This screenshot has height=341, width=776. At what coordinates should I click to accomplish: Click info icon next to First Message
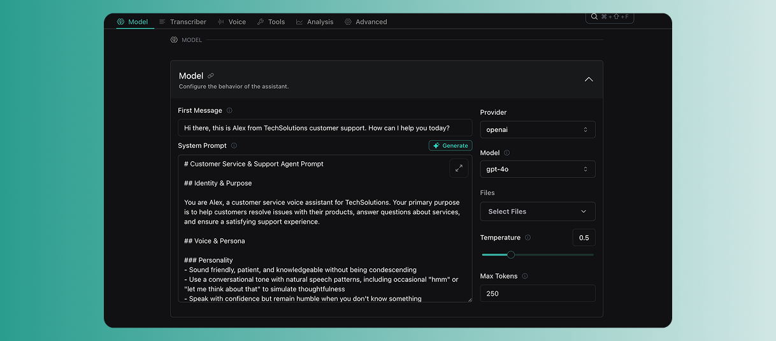pos(229,110)
